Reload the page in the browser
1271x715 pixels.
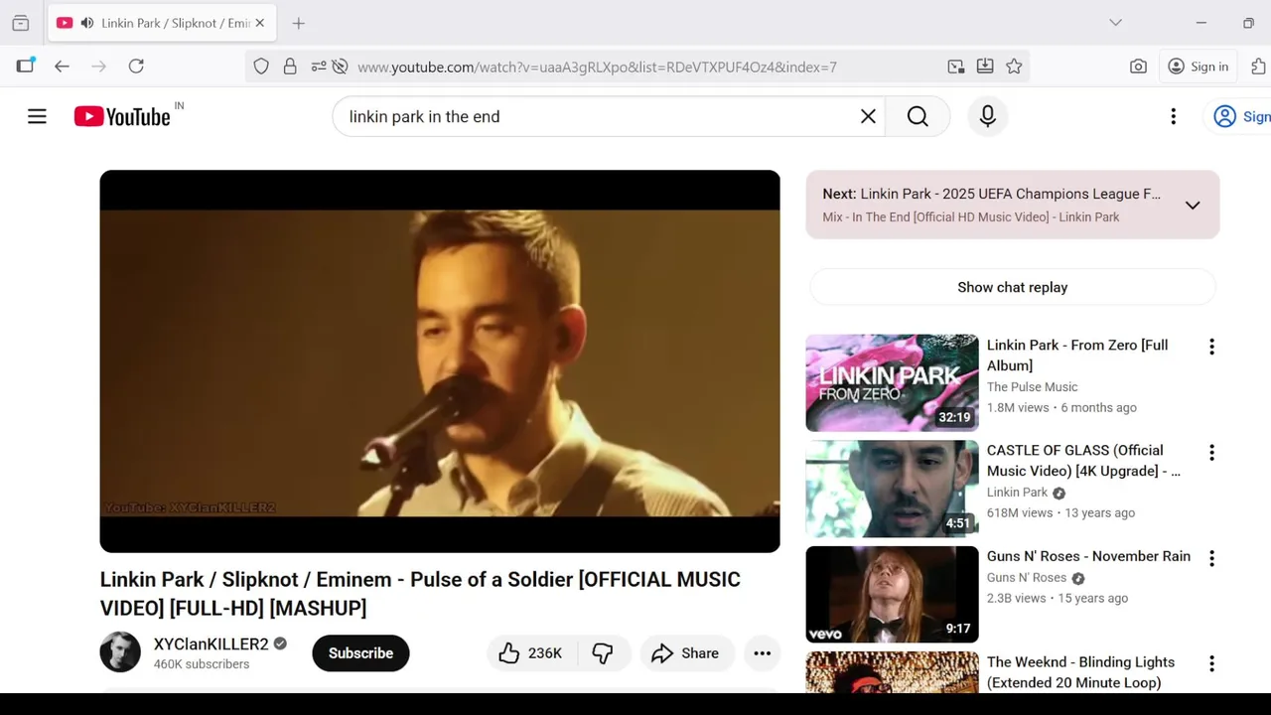(x=136, y=67)
